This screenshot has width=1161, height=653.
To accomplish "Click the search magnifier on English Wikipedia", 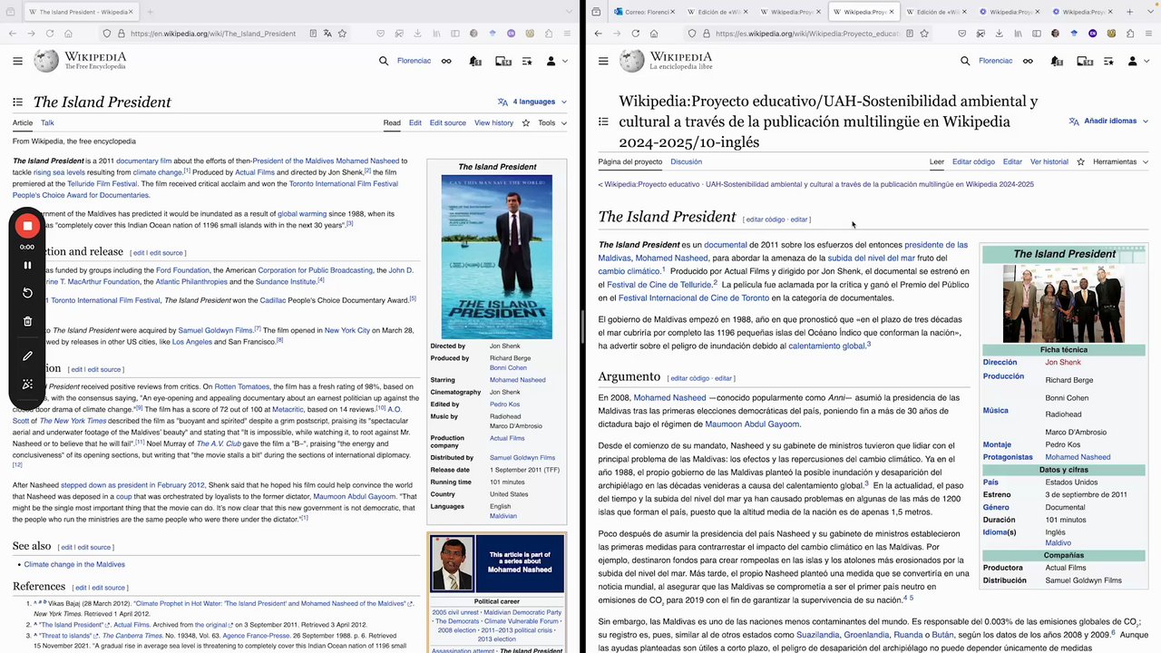I will pyautogui.click(x=384, y=61).
